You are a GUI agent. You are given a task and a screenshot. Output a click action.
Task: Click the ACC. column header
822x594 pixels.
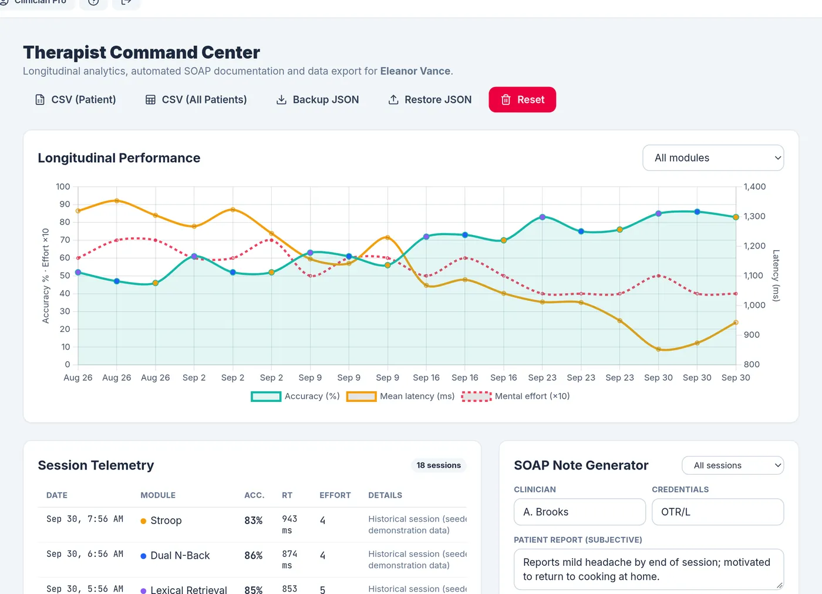[254, 495]
